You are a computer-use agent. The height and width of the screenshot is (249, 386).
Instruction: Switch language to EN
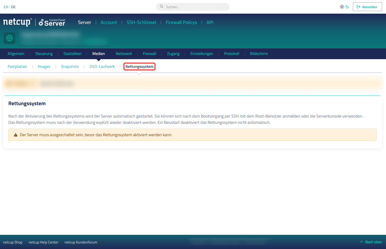pos(6,7)
